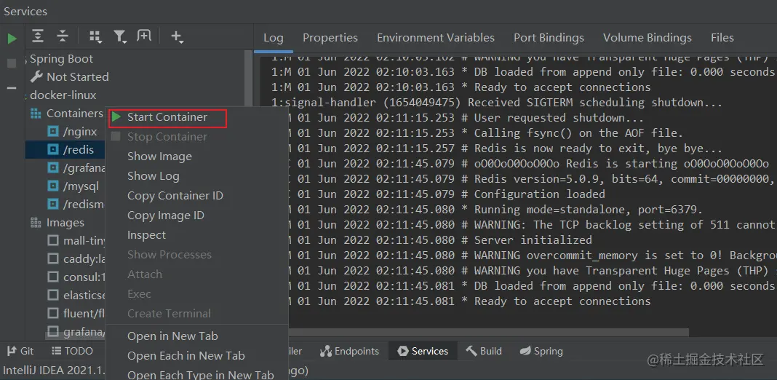Choose Show Log from context menu
The image size is (777, 380).
coord(153,176)
